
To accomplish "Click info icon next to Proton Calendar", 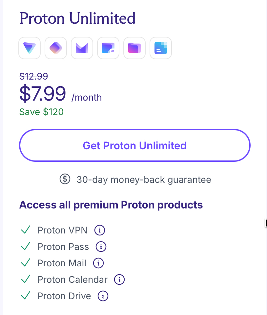I will (119, 279).
